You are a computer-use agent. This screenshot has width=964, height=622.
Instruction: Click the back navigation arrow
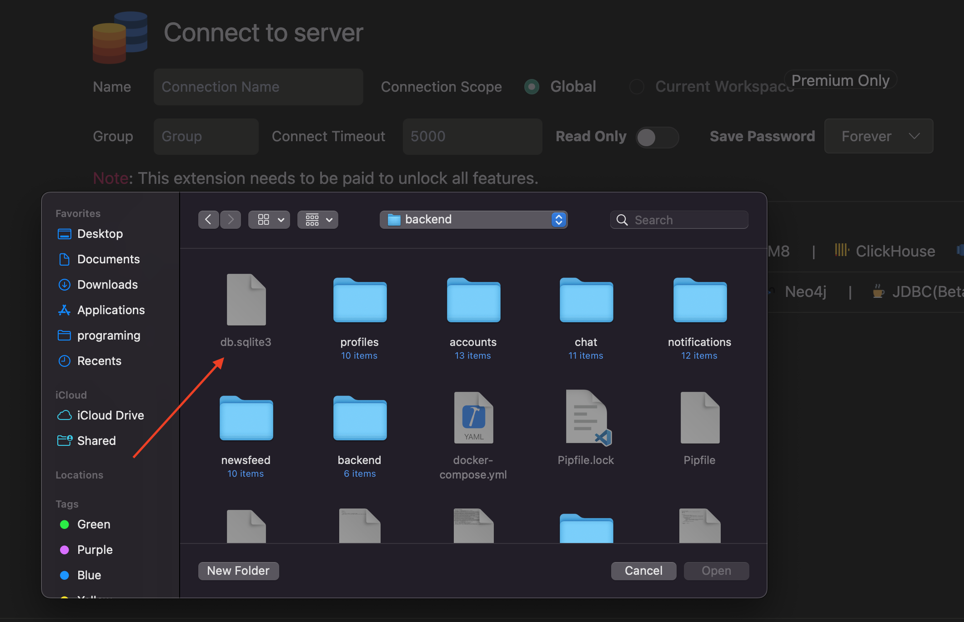point(208,219)
